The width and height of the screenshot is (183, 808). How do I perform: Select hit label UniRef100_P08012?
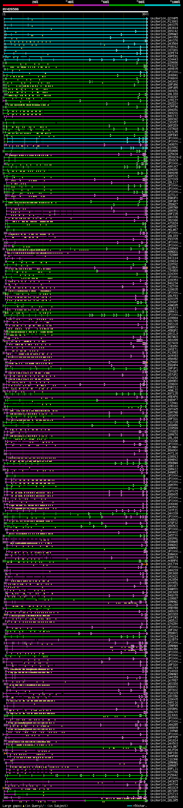pyautogui.click(x=164, y=47)
